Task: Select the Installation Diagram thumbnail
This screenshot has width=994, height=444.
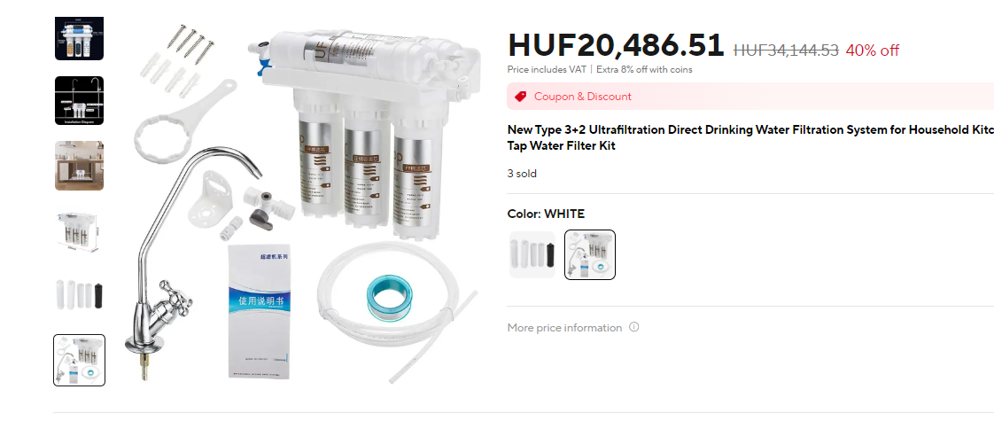Action: pyautogui.click(x=79, y=101)
